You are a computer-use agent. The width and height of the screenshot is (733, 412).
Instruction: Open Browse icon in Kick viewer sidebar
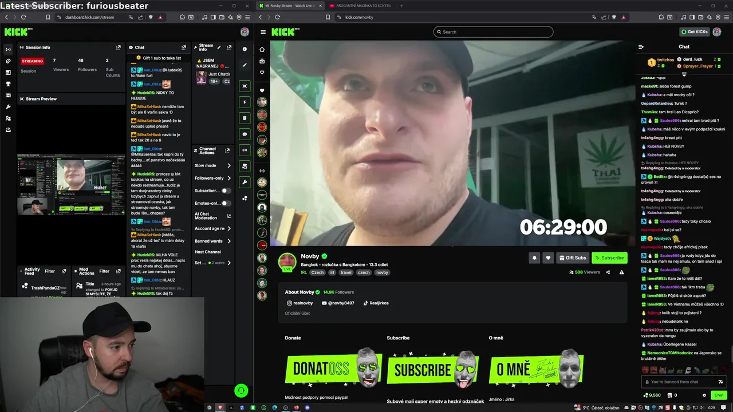[262, 61]
